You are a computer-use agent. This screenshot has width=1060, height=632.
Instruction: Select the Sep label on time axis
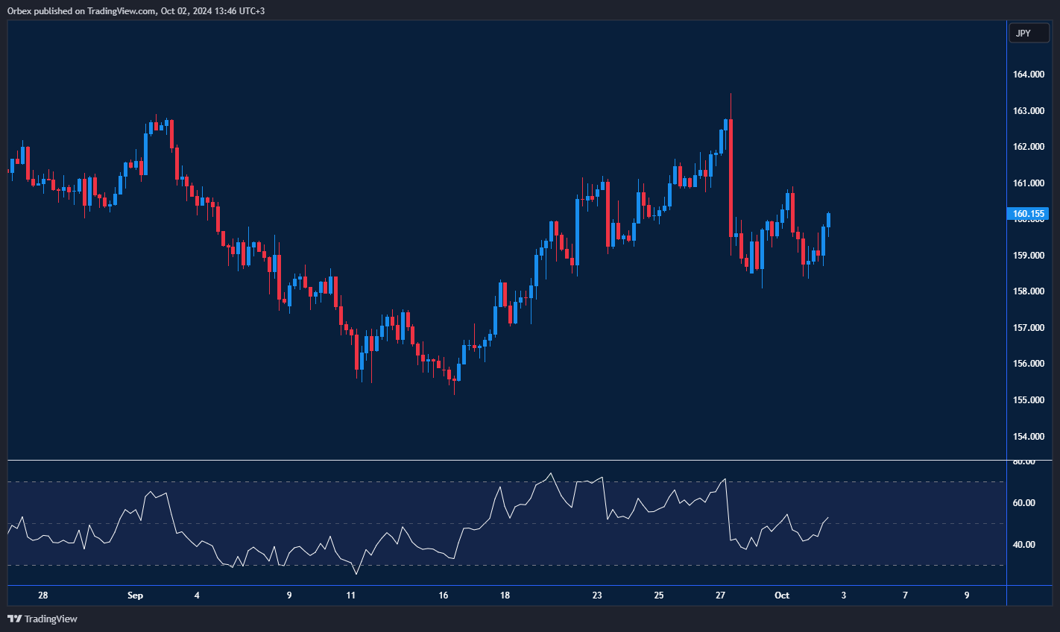click(x=135, y=595)
